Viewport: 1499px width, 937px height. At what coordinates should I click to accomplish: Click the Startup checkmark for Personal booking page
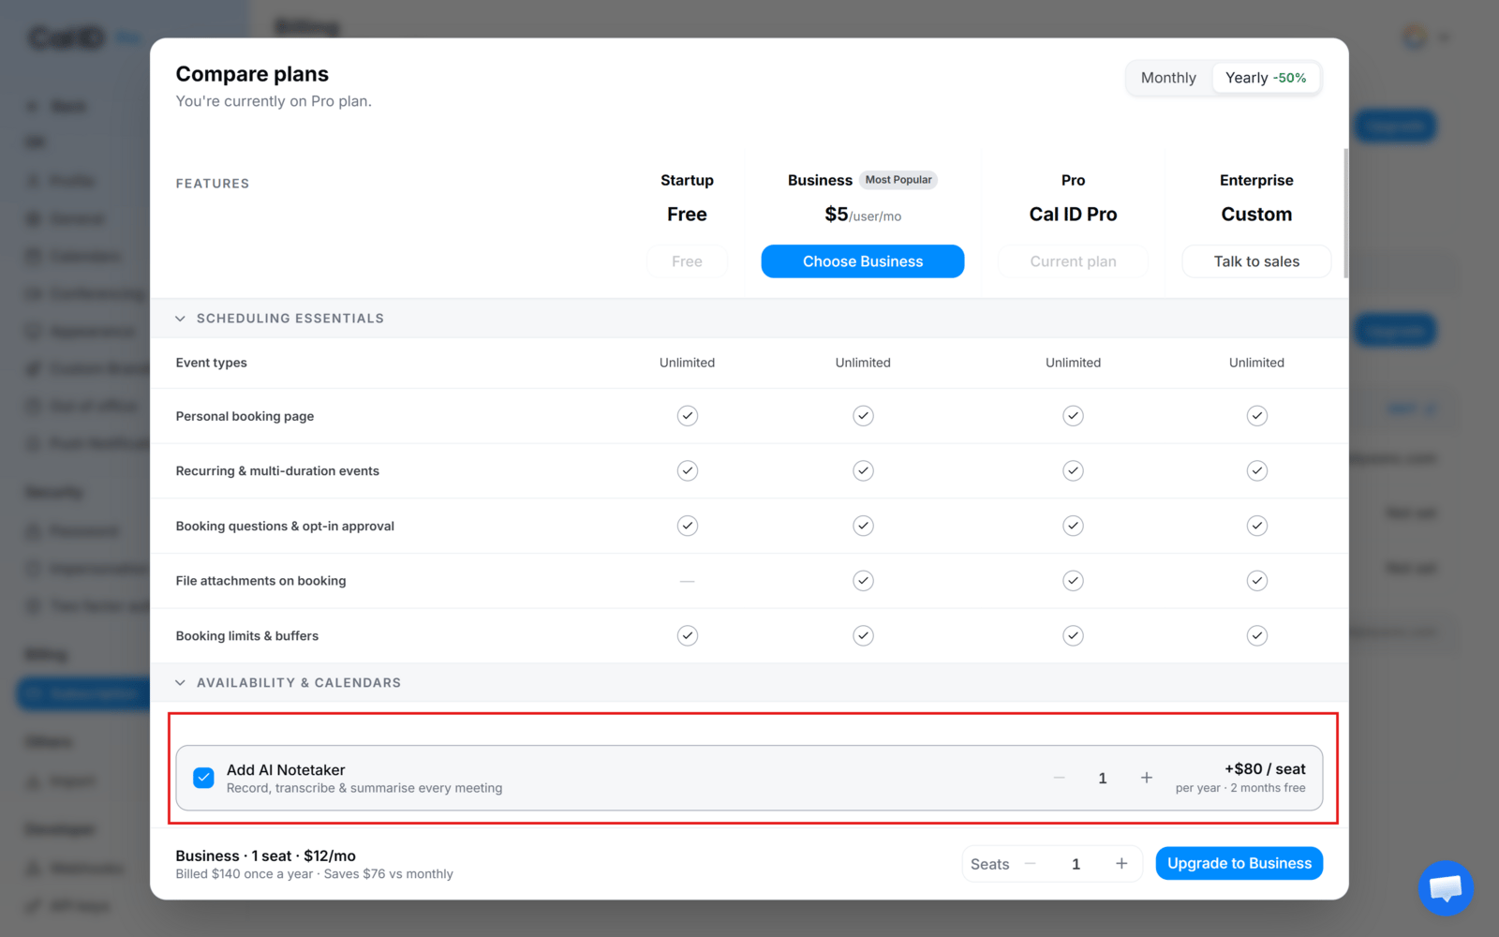pos(688,416)
